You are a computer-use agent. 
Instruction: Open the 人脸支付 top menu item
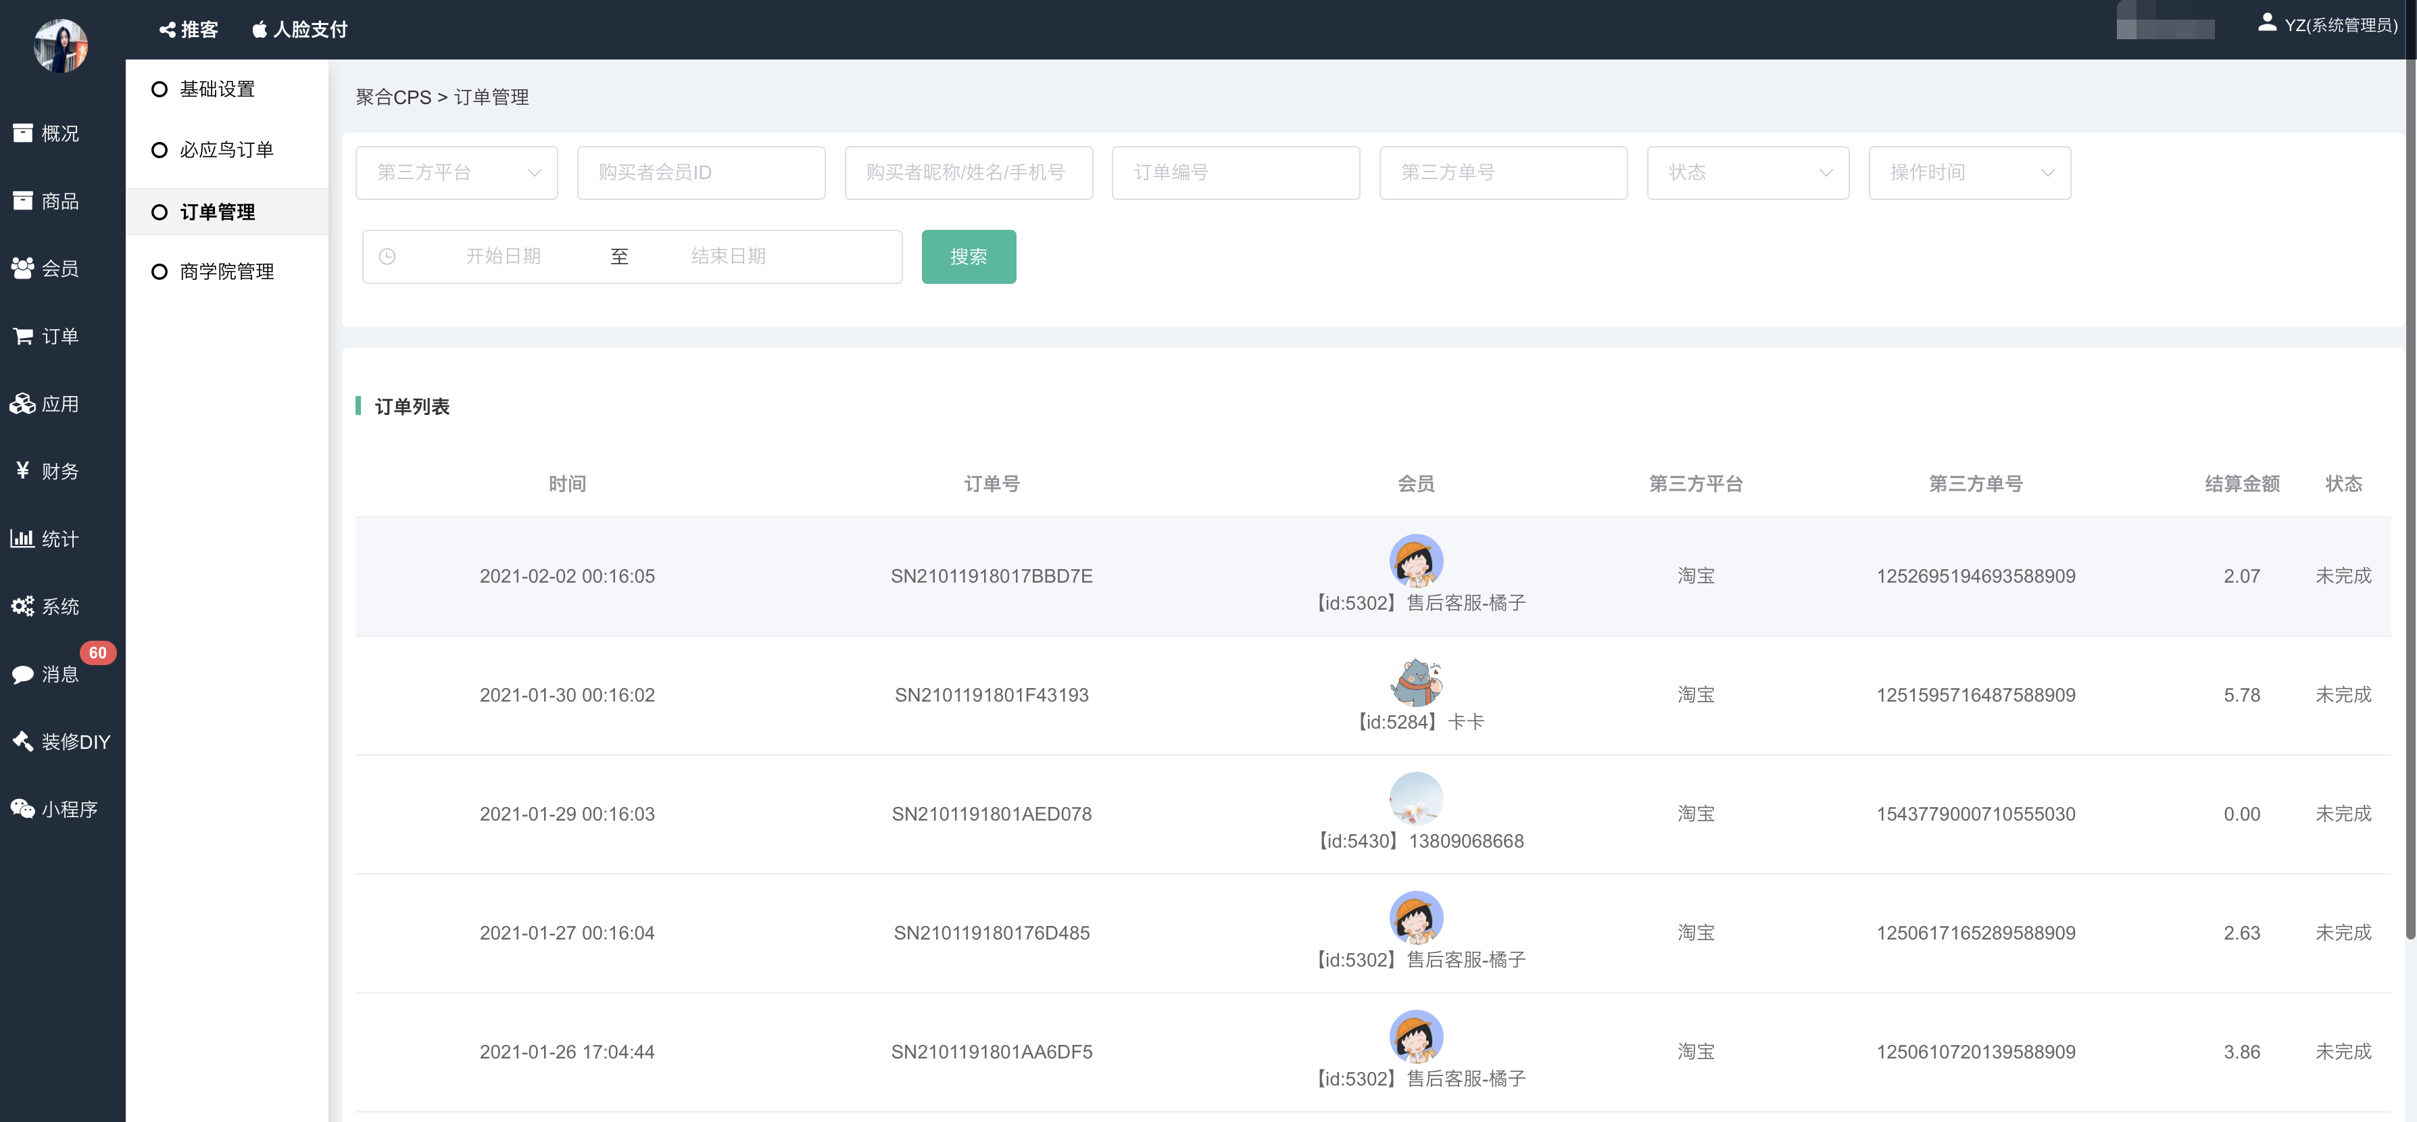coord(300,30)
